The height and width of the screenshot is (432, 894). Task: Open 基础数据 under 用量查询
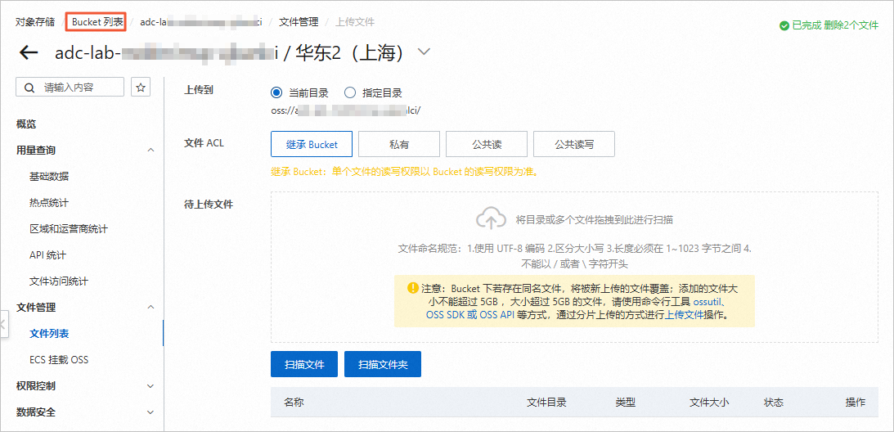pyautogui.click(x=49, y=177)
